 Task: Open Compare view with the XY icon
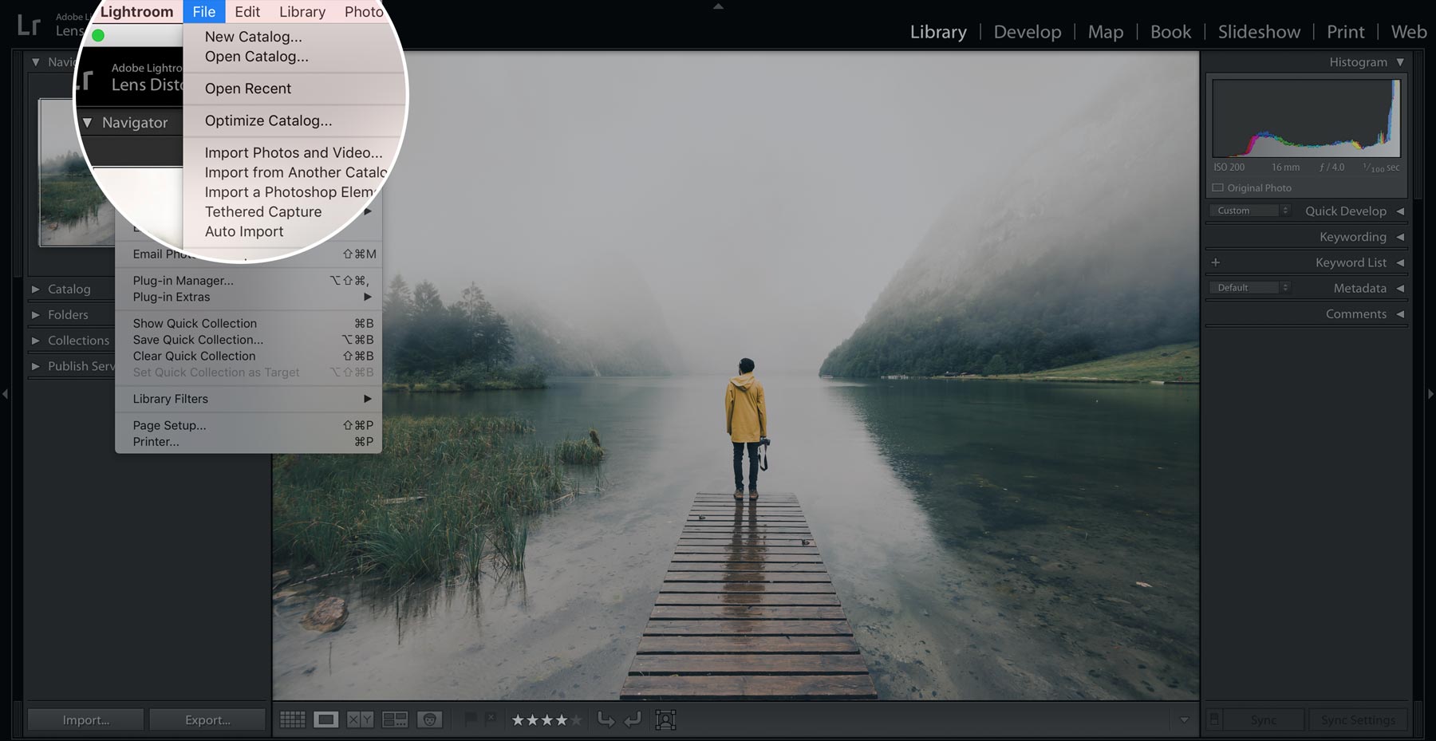360,720
